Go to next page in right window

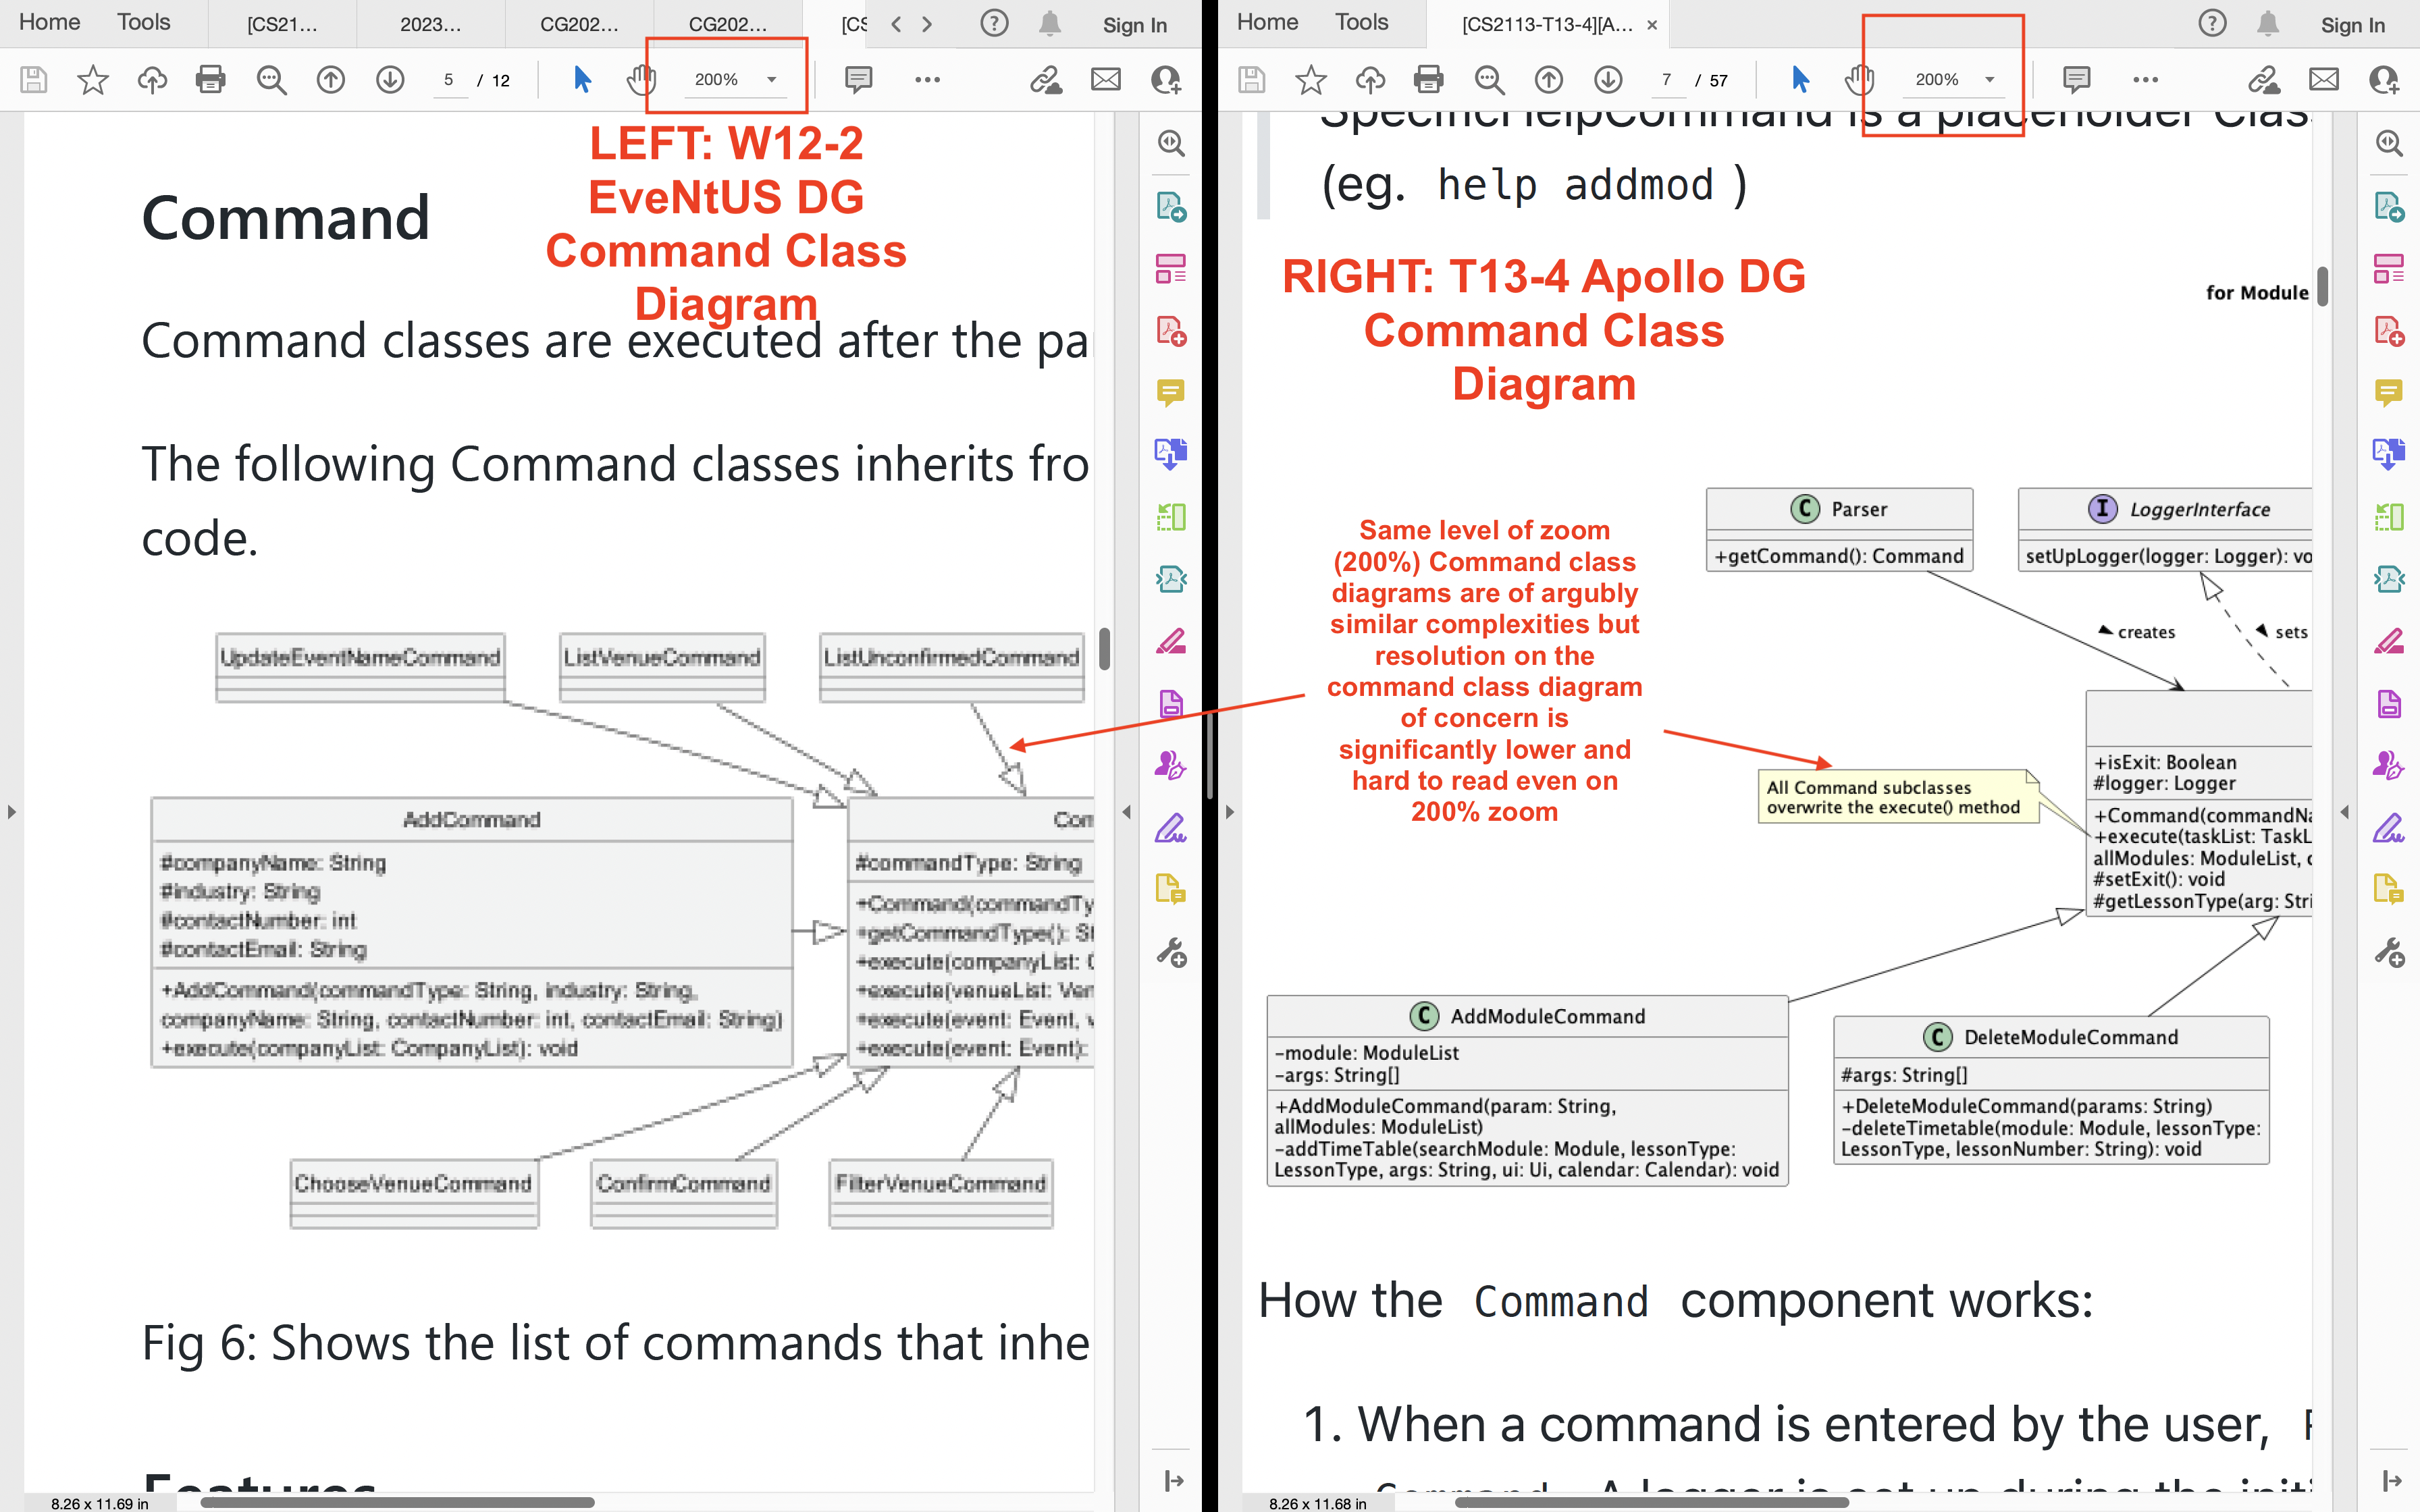1608,79
